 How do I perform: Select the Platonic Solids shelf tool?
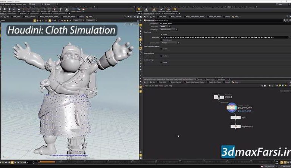click(67, 10)
